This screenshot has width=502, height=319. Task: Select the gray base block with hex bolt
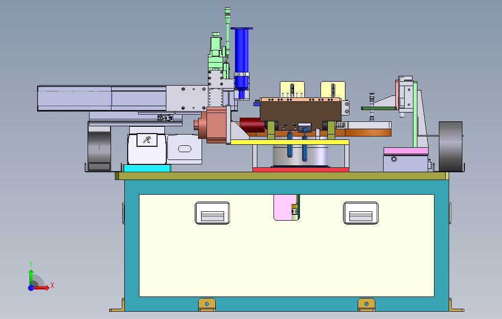pyautogui.click(x=406, y=163)
